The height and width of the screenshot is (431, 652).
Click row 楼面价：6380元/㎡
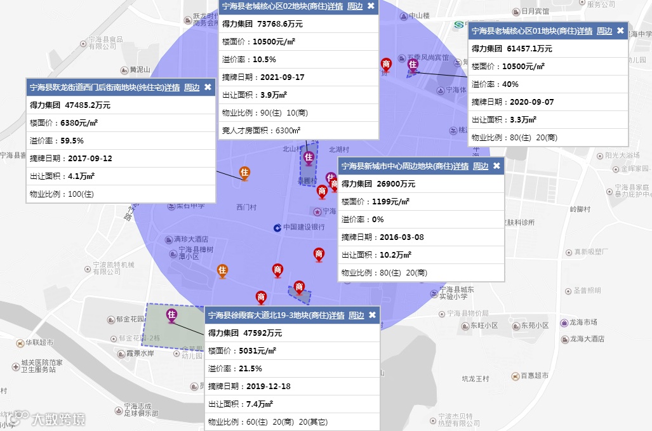(x=121, y=123)
